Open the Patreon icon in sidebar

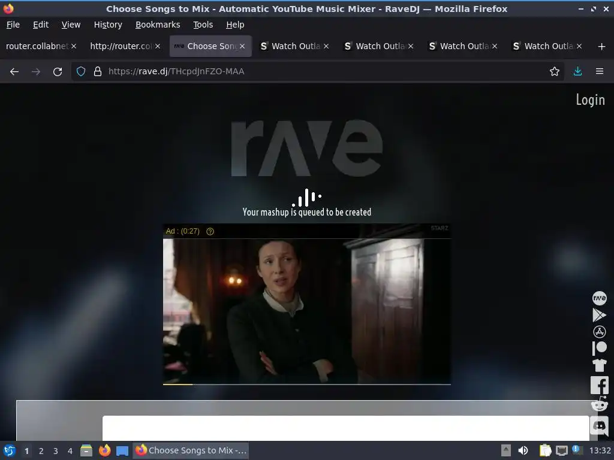click(x=599, y=348)
